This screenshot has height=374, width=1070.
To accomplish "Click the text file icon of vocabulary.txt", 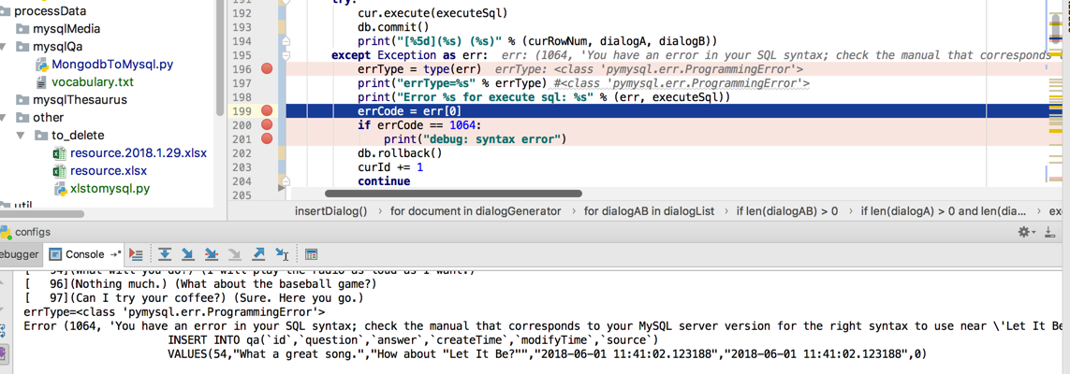I will coord(41,82).
